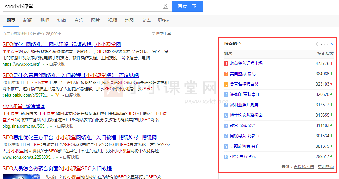The height and width of the screenshot is (179, 339).
Task: Click thumbnail of the 聚合页面 result
Action: coord(21,176)
